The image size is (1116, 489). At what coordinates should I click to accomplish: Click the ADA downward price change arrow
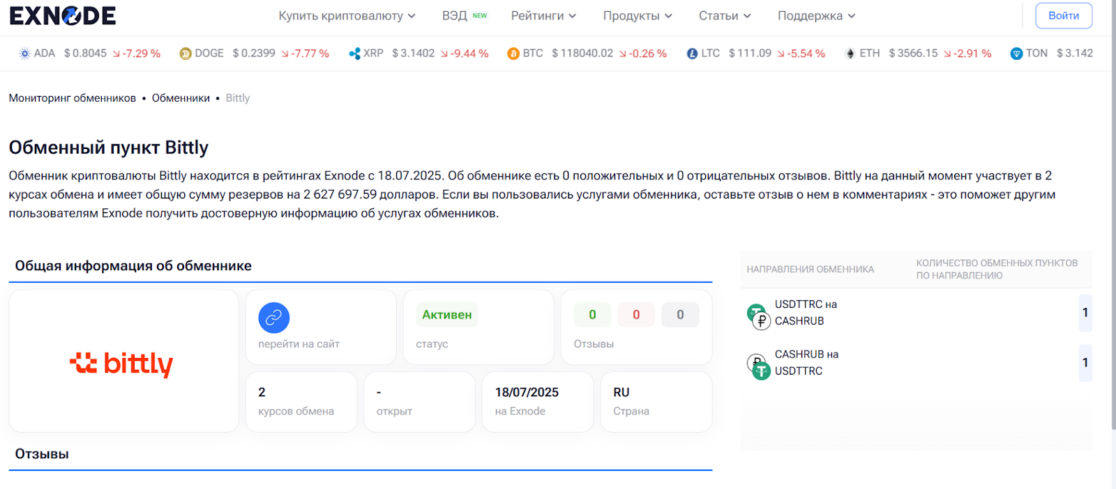(x=116, y=54)
